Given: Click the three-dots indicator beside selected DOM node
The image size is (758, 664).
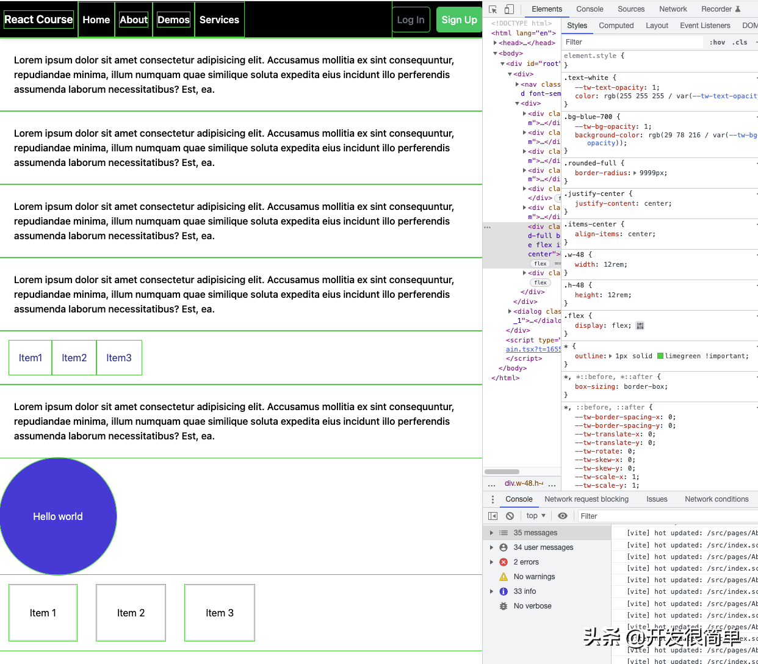Looking at the screenshot, I should (487, 227).
